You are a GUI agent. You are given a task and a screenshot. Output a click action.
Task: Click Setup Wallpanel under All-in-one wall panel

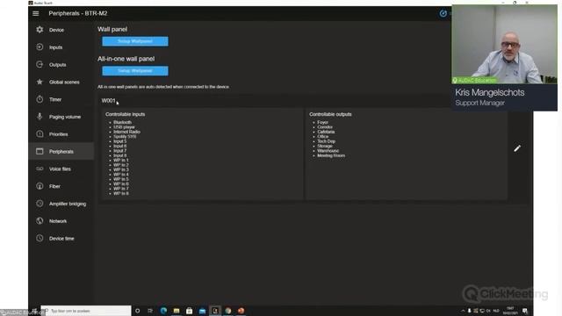point(135,70)
